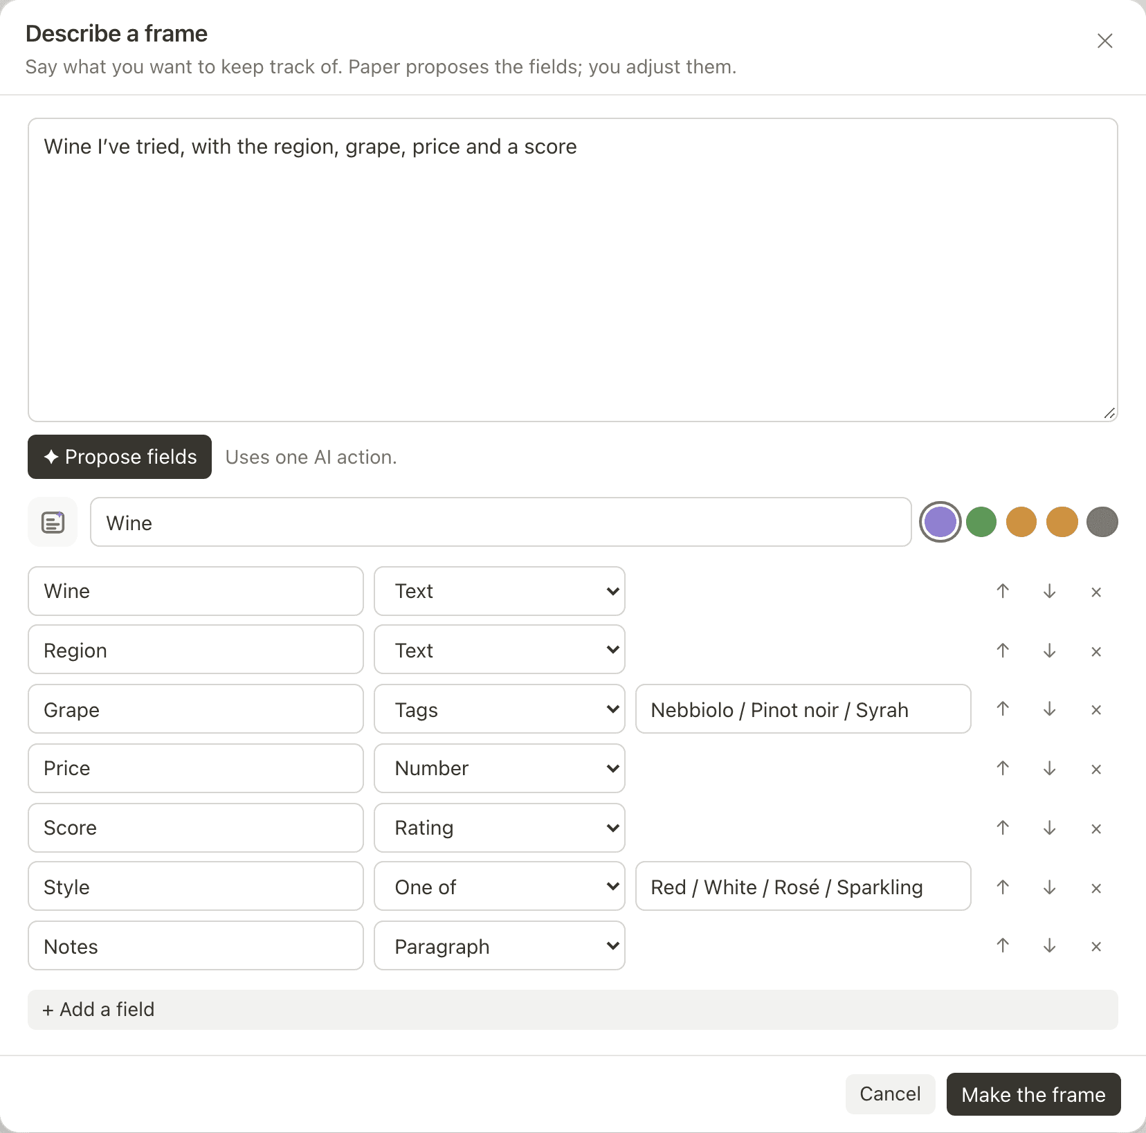Image resolution: width=1146 pixels, height=1133 pixels.
Task: Cancel the frame dialog
Action: (890, 1094)
